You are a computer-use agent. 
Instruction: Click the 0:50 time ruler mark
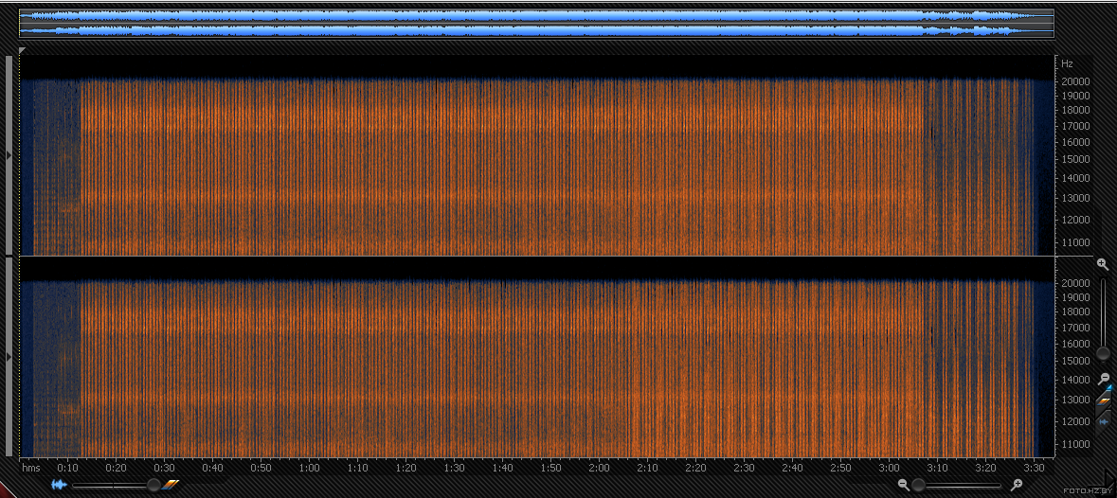pos(261,468)
